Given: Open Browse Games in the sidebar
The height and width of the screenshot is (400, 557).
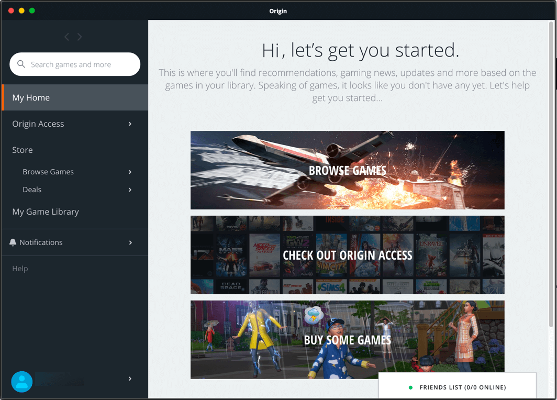Looking at the screenshot, I should [x=48, y=172].
